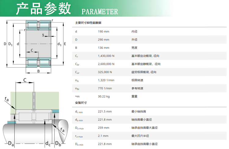Viewport: 229px width, 149px height.
Task: Select the 30.22 kg weight value
Action: coord(104,97)
